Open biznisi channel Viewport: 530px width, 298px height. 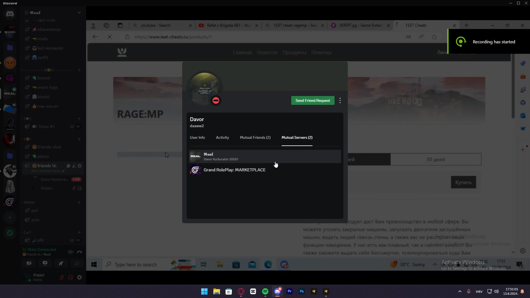(53, 97)
